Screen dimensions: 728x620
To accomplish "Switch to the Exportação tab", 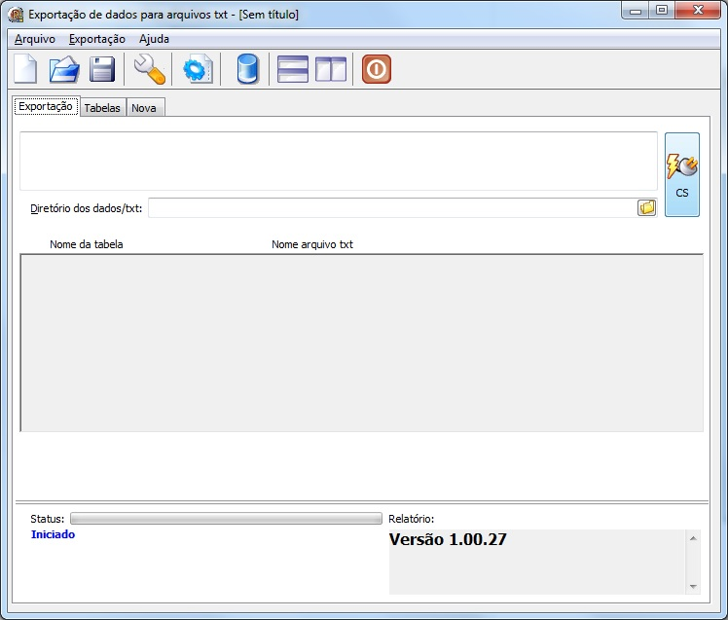I will pyautogui.click(x=46, y=106).
